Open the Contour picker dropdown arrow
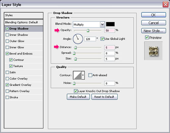 [x=83, y=75]
